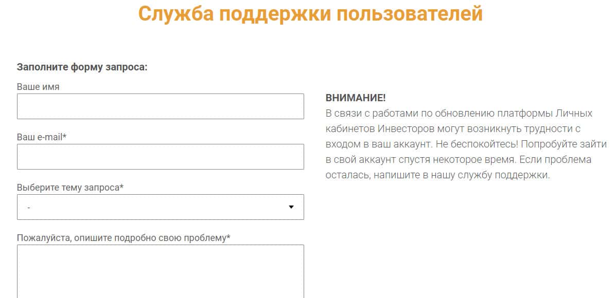This screenshot has height=298, width=615.
Task: Select the dash placeholder in topic dropdown
Action: (29, 208)
